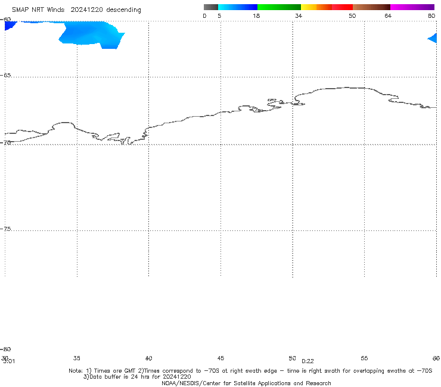
Task: Click the color bar label '64'
Action: 388,15
